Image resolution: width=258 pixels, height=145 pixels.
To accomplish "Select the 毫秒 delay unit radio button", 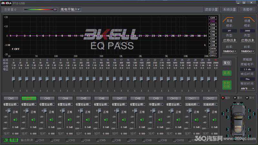I will click(x=223, y=98).
